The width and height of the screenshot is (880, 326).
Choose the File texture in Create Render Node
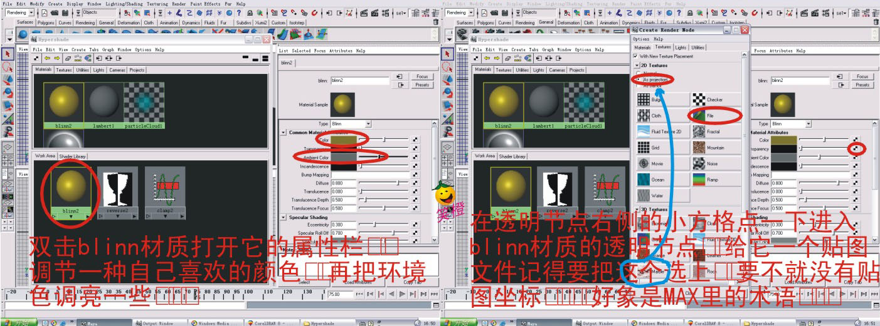(x=718, y=116)
